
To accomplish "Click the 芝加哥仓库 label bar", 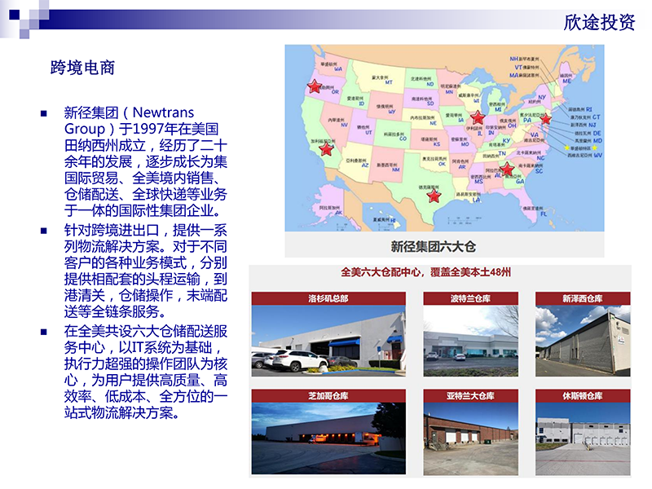I will 328,396.
